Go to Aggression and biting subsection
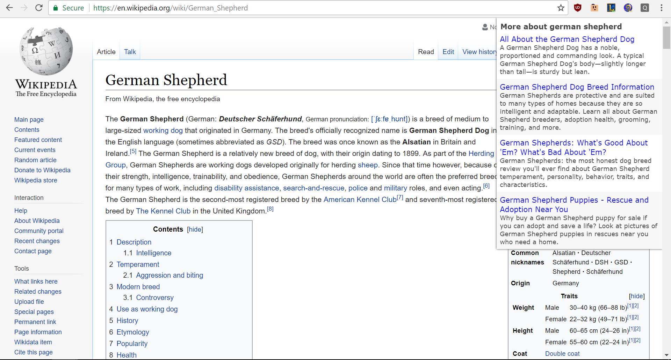671x360 pixels. (169, 275)
